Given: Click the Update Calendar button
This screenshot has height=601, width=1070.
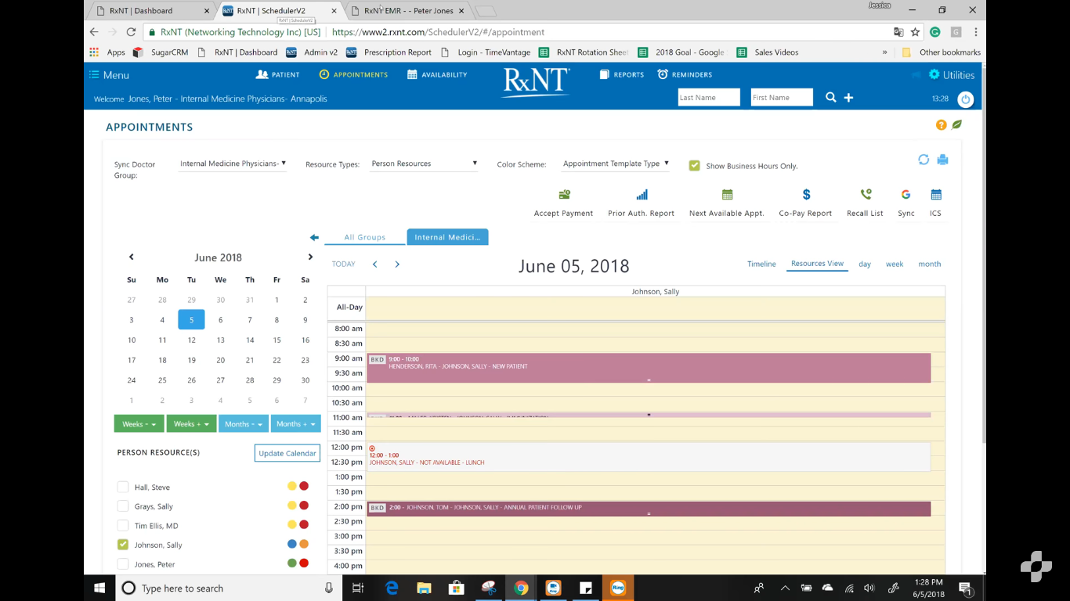Looking at the screenshot, I should (x=287, y=453).
